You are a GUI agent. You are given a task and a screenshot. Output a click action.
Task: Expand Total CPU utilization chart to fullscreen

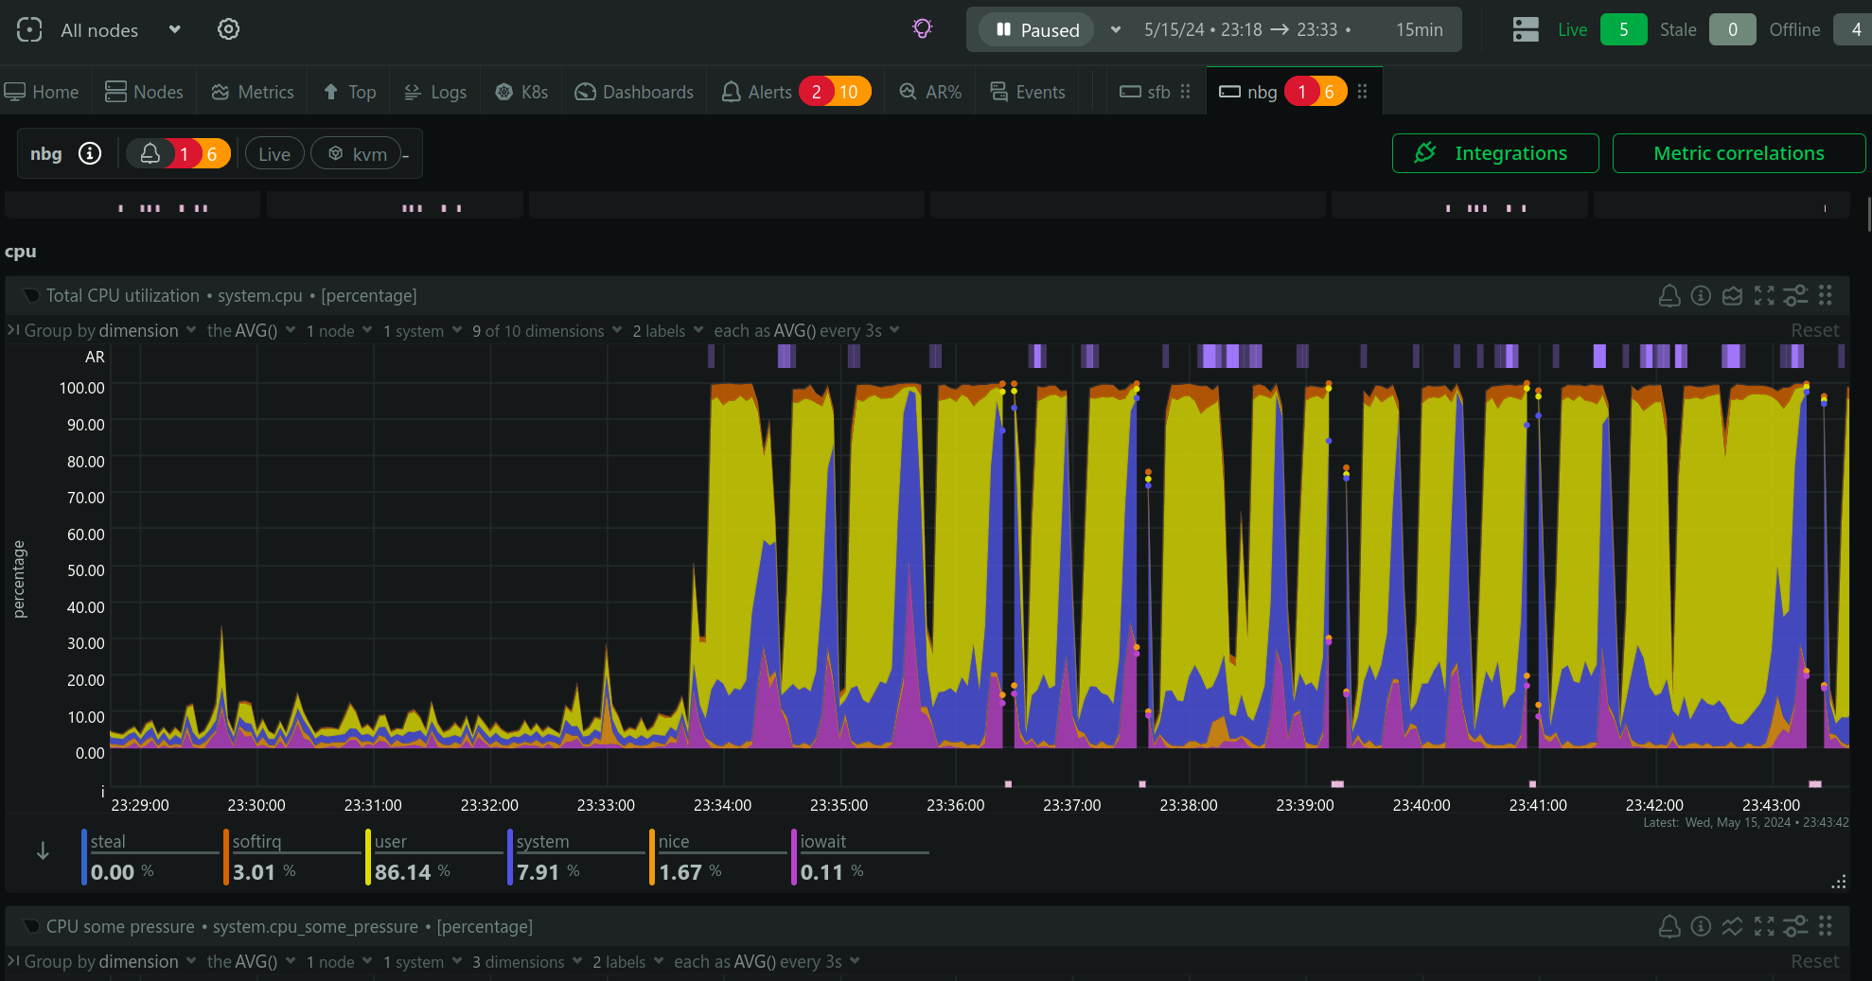click(x=1764, y=296)
